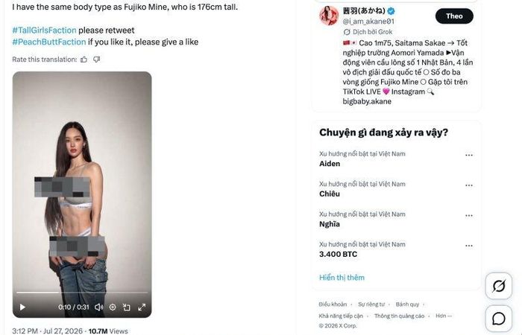Rate translation with thumbs down
Screen dimensions: 522x335
click(x=96, y=60)
